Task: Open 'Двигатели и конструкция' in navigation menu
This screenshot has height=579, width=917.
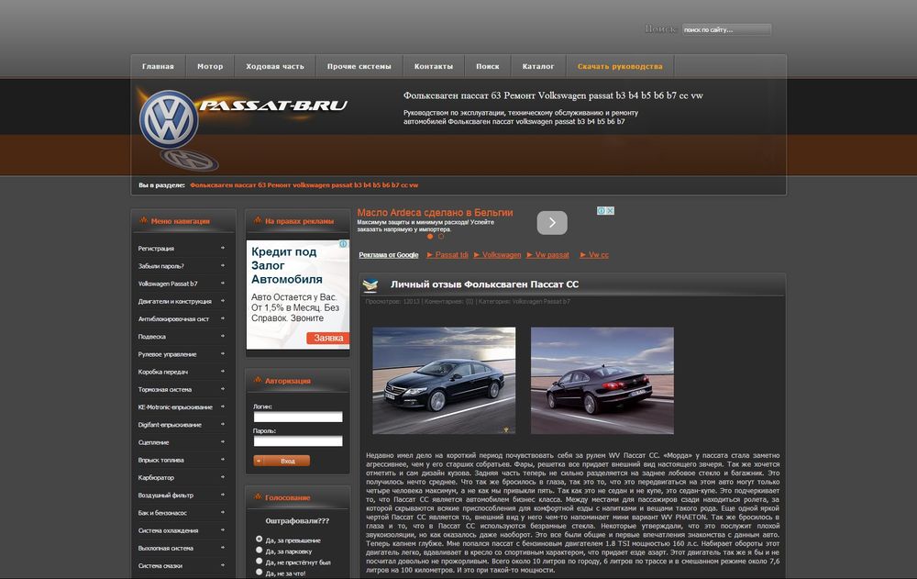Action: (175, 302)
